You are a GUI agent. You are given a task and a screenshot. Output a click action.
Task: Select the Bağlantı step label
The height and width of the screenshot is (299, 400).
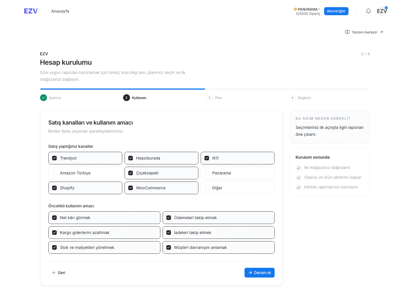pos(305,98)
